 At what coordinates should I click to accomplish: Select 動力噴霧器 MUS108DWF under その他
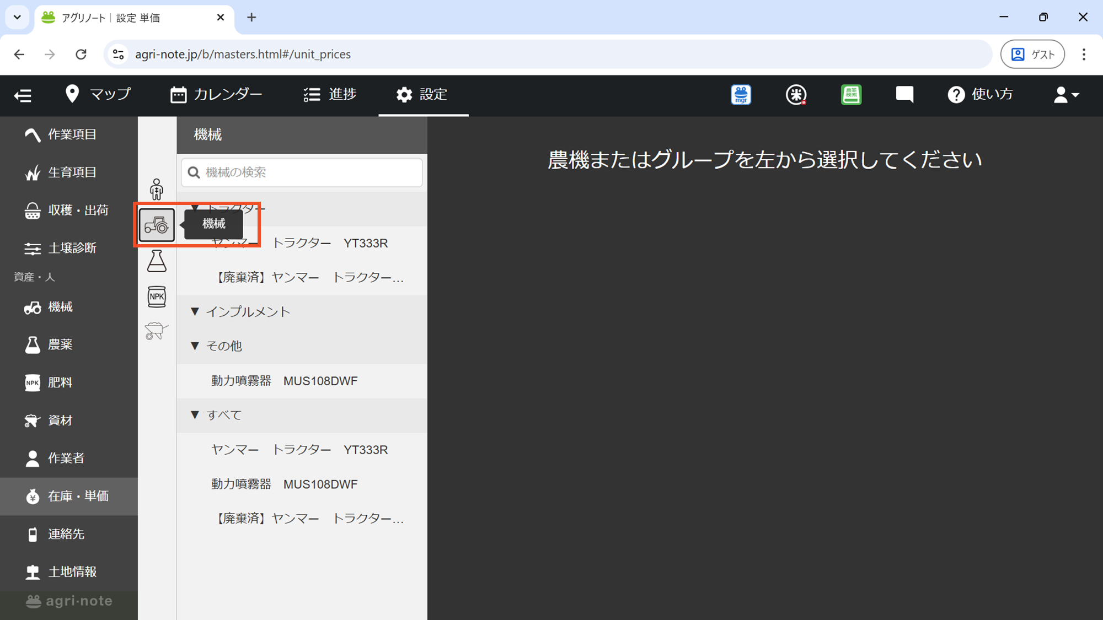302,381
